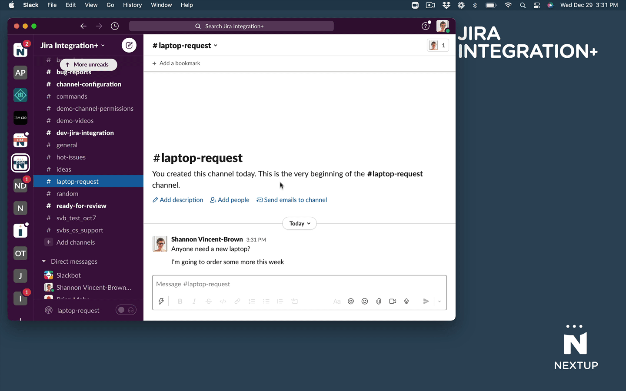This screenshot has height=391, width=626.
Task: Open the emoji picker
Action: [365, 301]
